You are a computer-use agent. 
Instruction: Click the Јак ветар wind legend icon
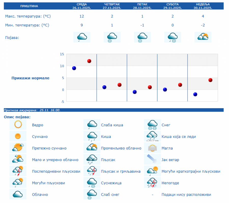pyautogui.click(x=152, y=160)
